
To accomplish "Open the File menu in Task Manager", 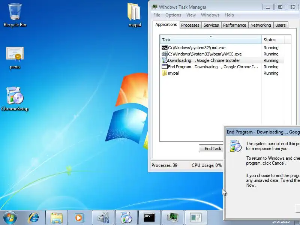I will click(x=157, y=15).
